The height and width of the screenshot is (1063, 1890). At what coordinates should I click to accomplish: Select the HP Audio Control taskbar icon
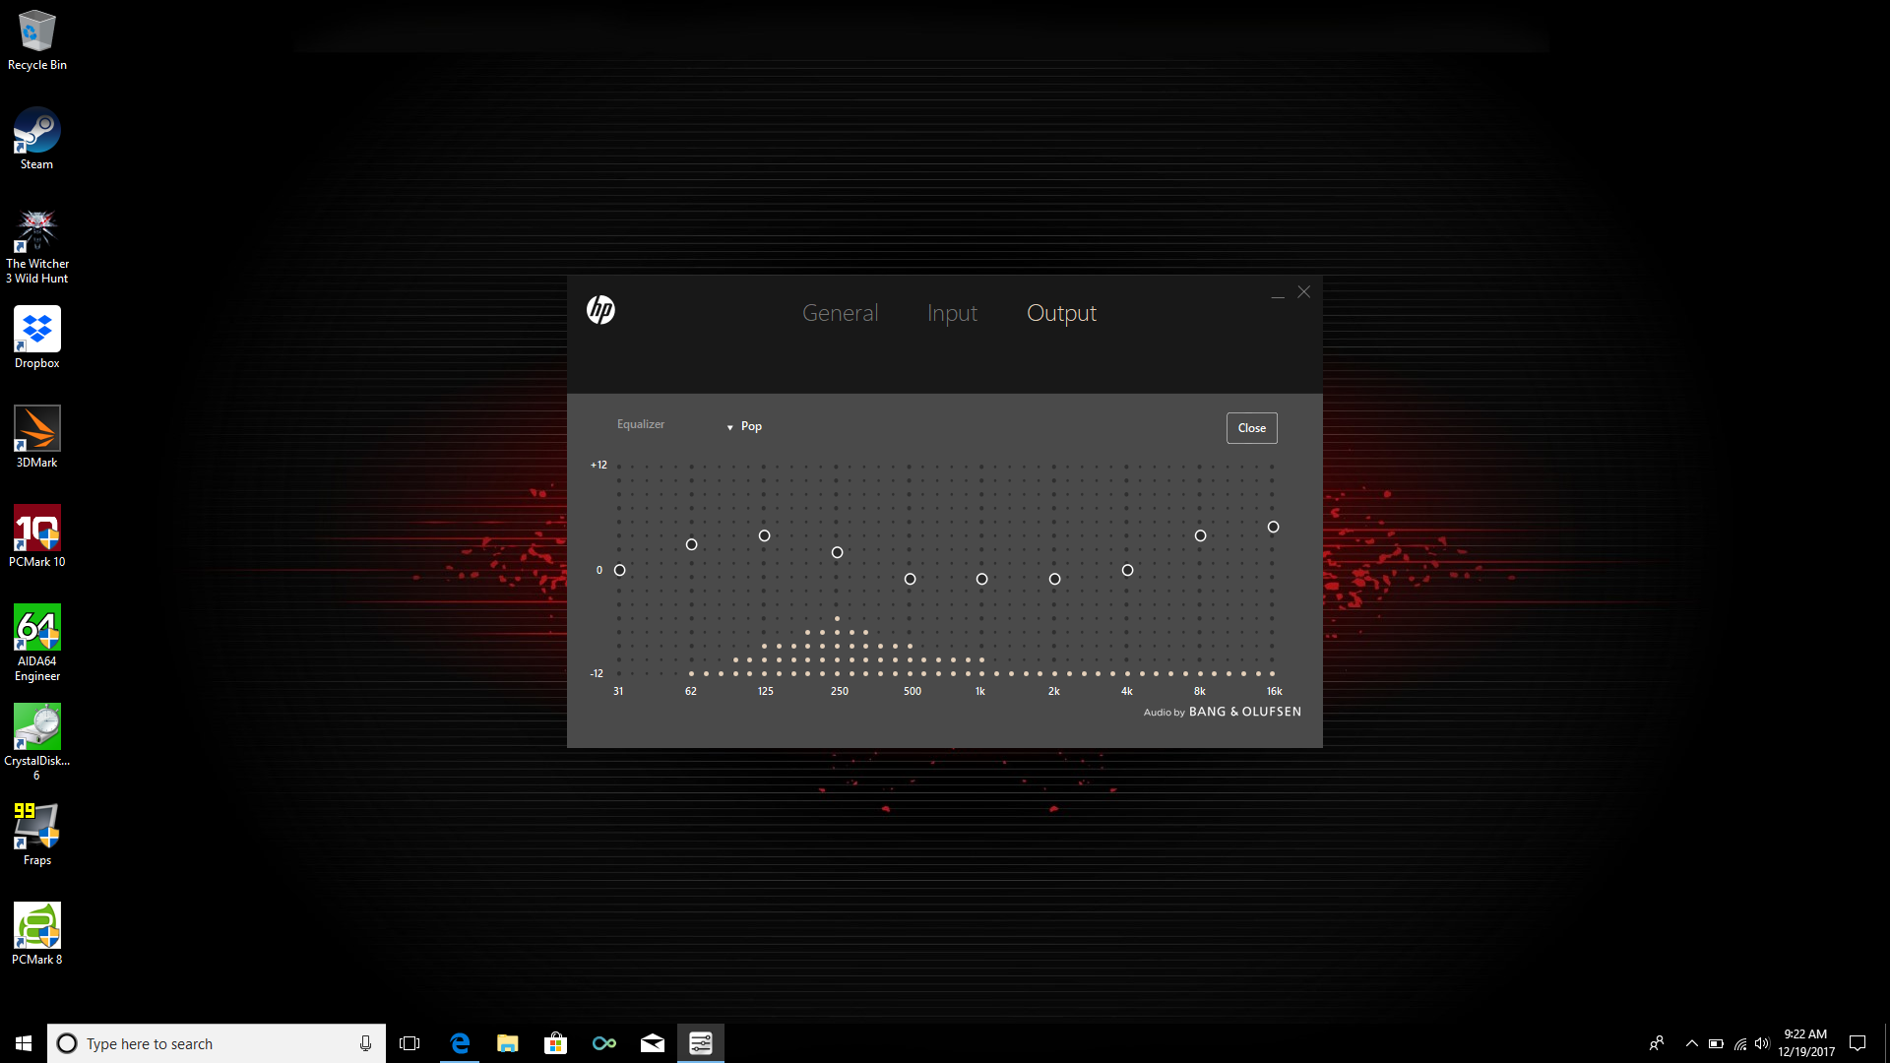coord(700,1042)
